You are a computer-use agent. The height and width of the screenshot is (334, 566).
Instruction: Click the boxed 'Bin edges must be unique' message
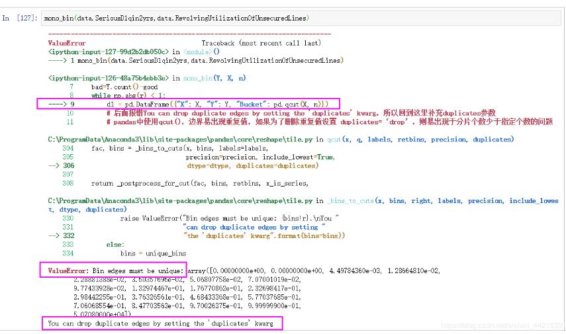(x=113, y=270)
